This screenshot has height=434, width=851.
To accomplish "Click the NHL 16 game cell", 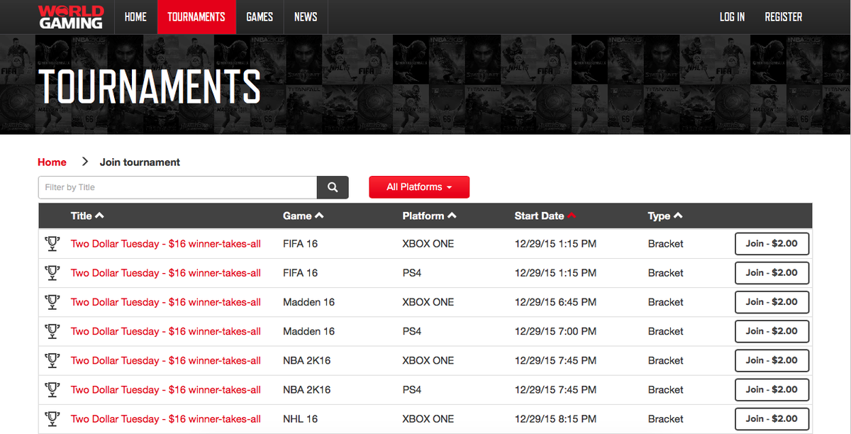I will click(300, 419).
